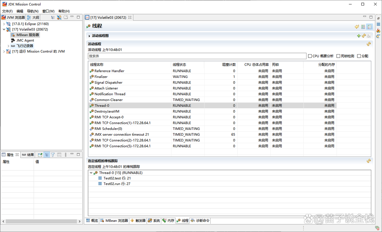Expand the 活动线程图 section
This screenshot has width=382, height=232.
point(89,36)
